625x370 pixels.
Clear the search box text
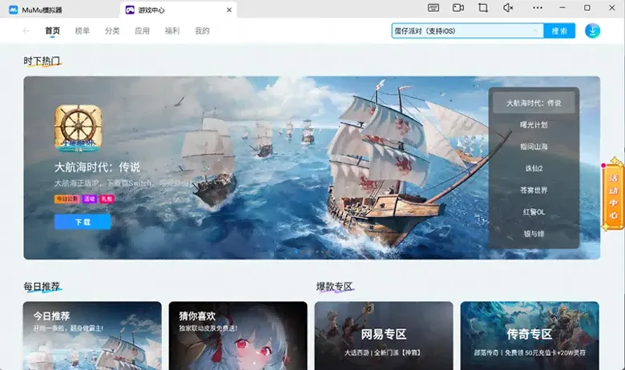click(536, 31)
